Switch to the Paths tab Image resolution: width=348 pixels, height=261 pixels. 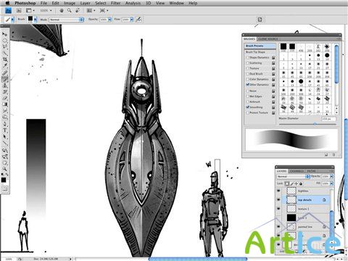311,171
